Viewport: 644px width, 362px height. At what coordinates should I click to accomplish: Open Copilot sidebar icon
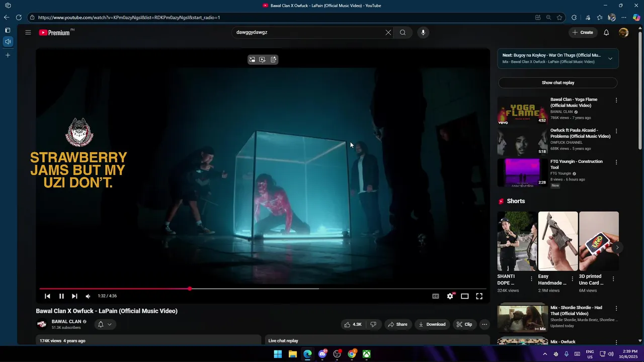coord(636,17)
